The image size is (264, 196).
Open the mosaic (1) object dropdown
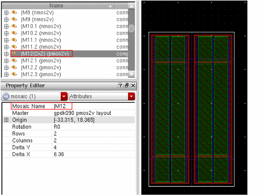64,96
